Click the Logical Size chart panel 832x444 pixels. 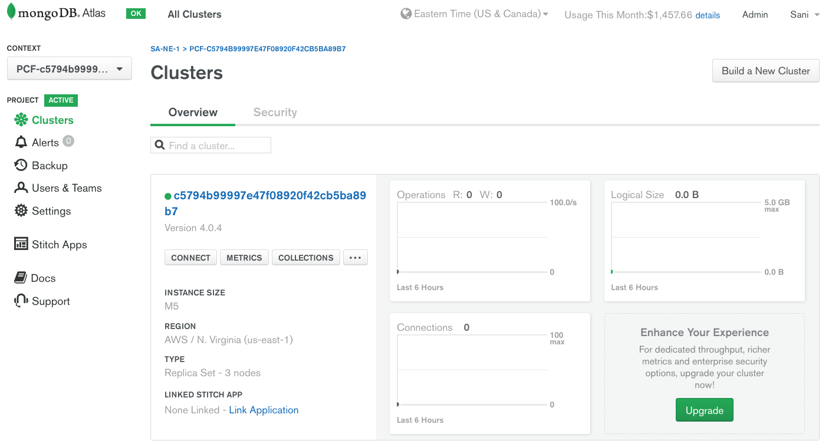[704, 241]
